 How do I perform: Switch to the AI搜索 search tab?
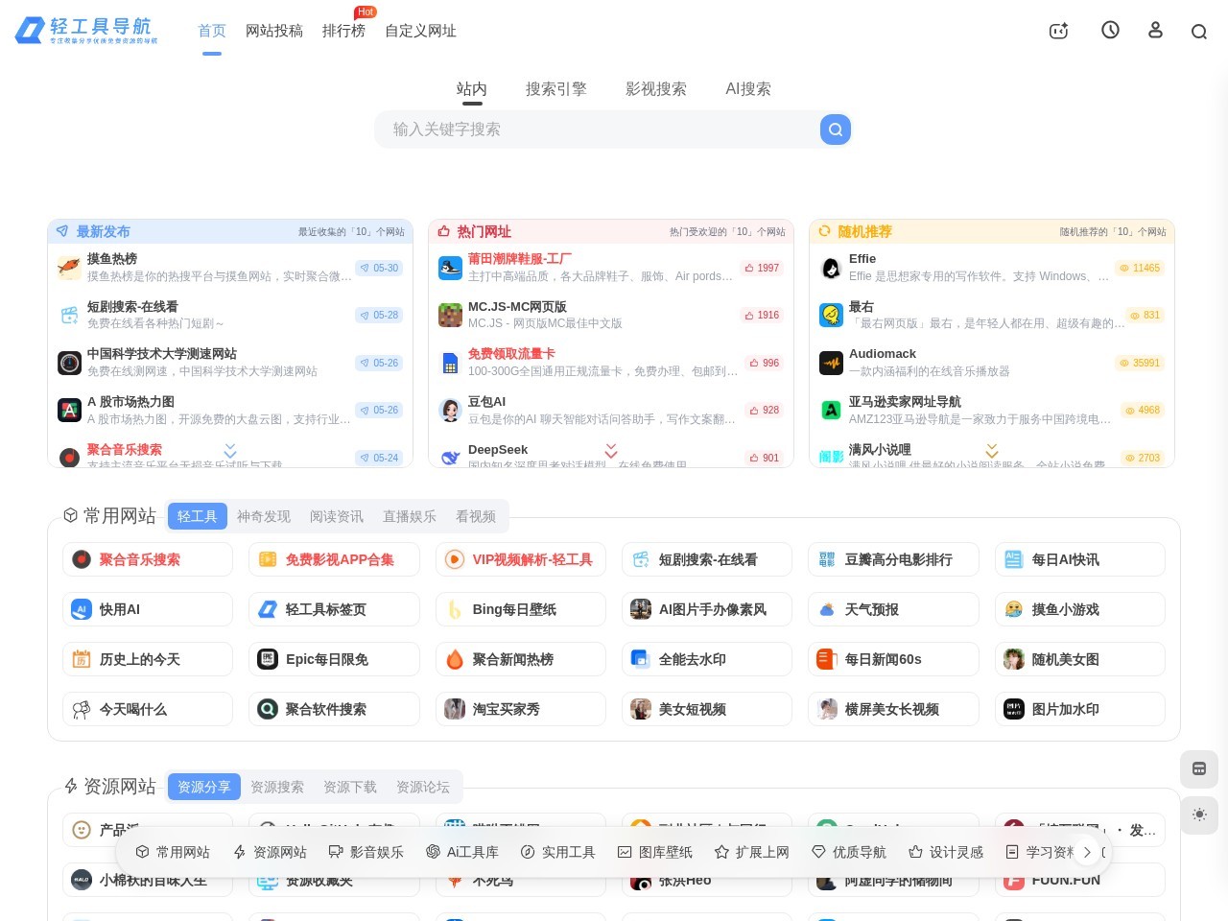pos(748,89)
